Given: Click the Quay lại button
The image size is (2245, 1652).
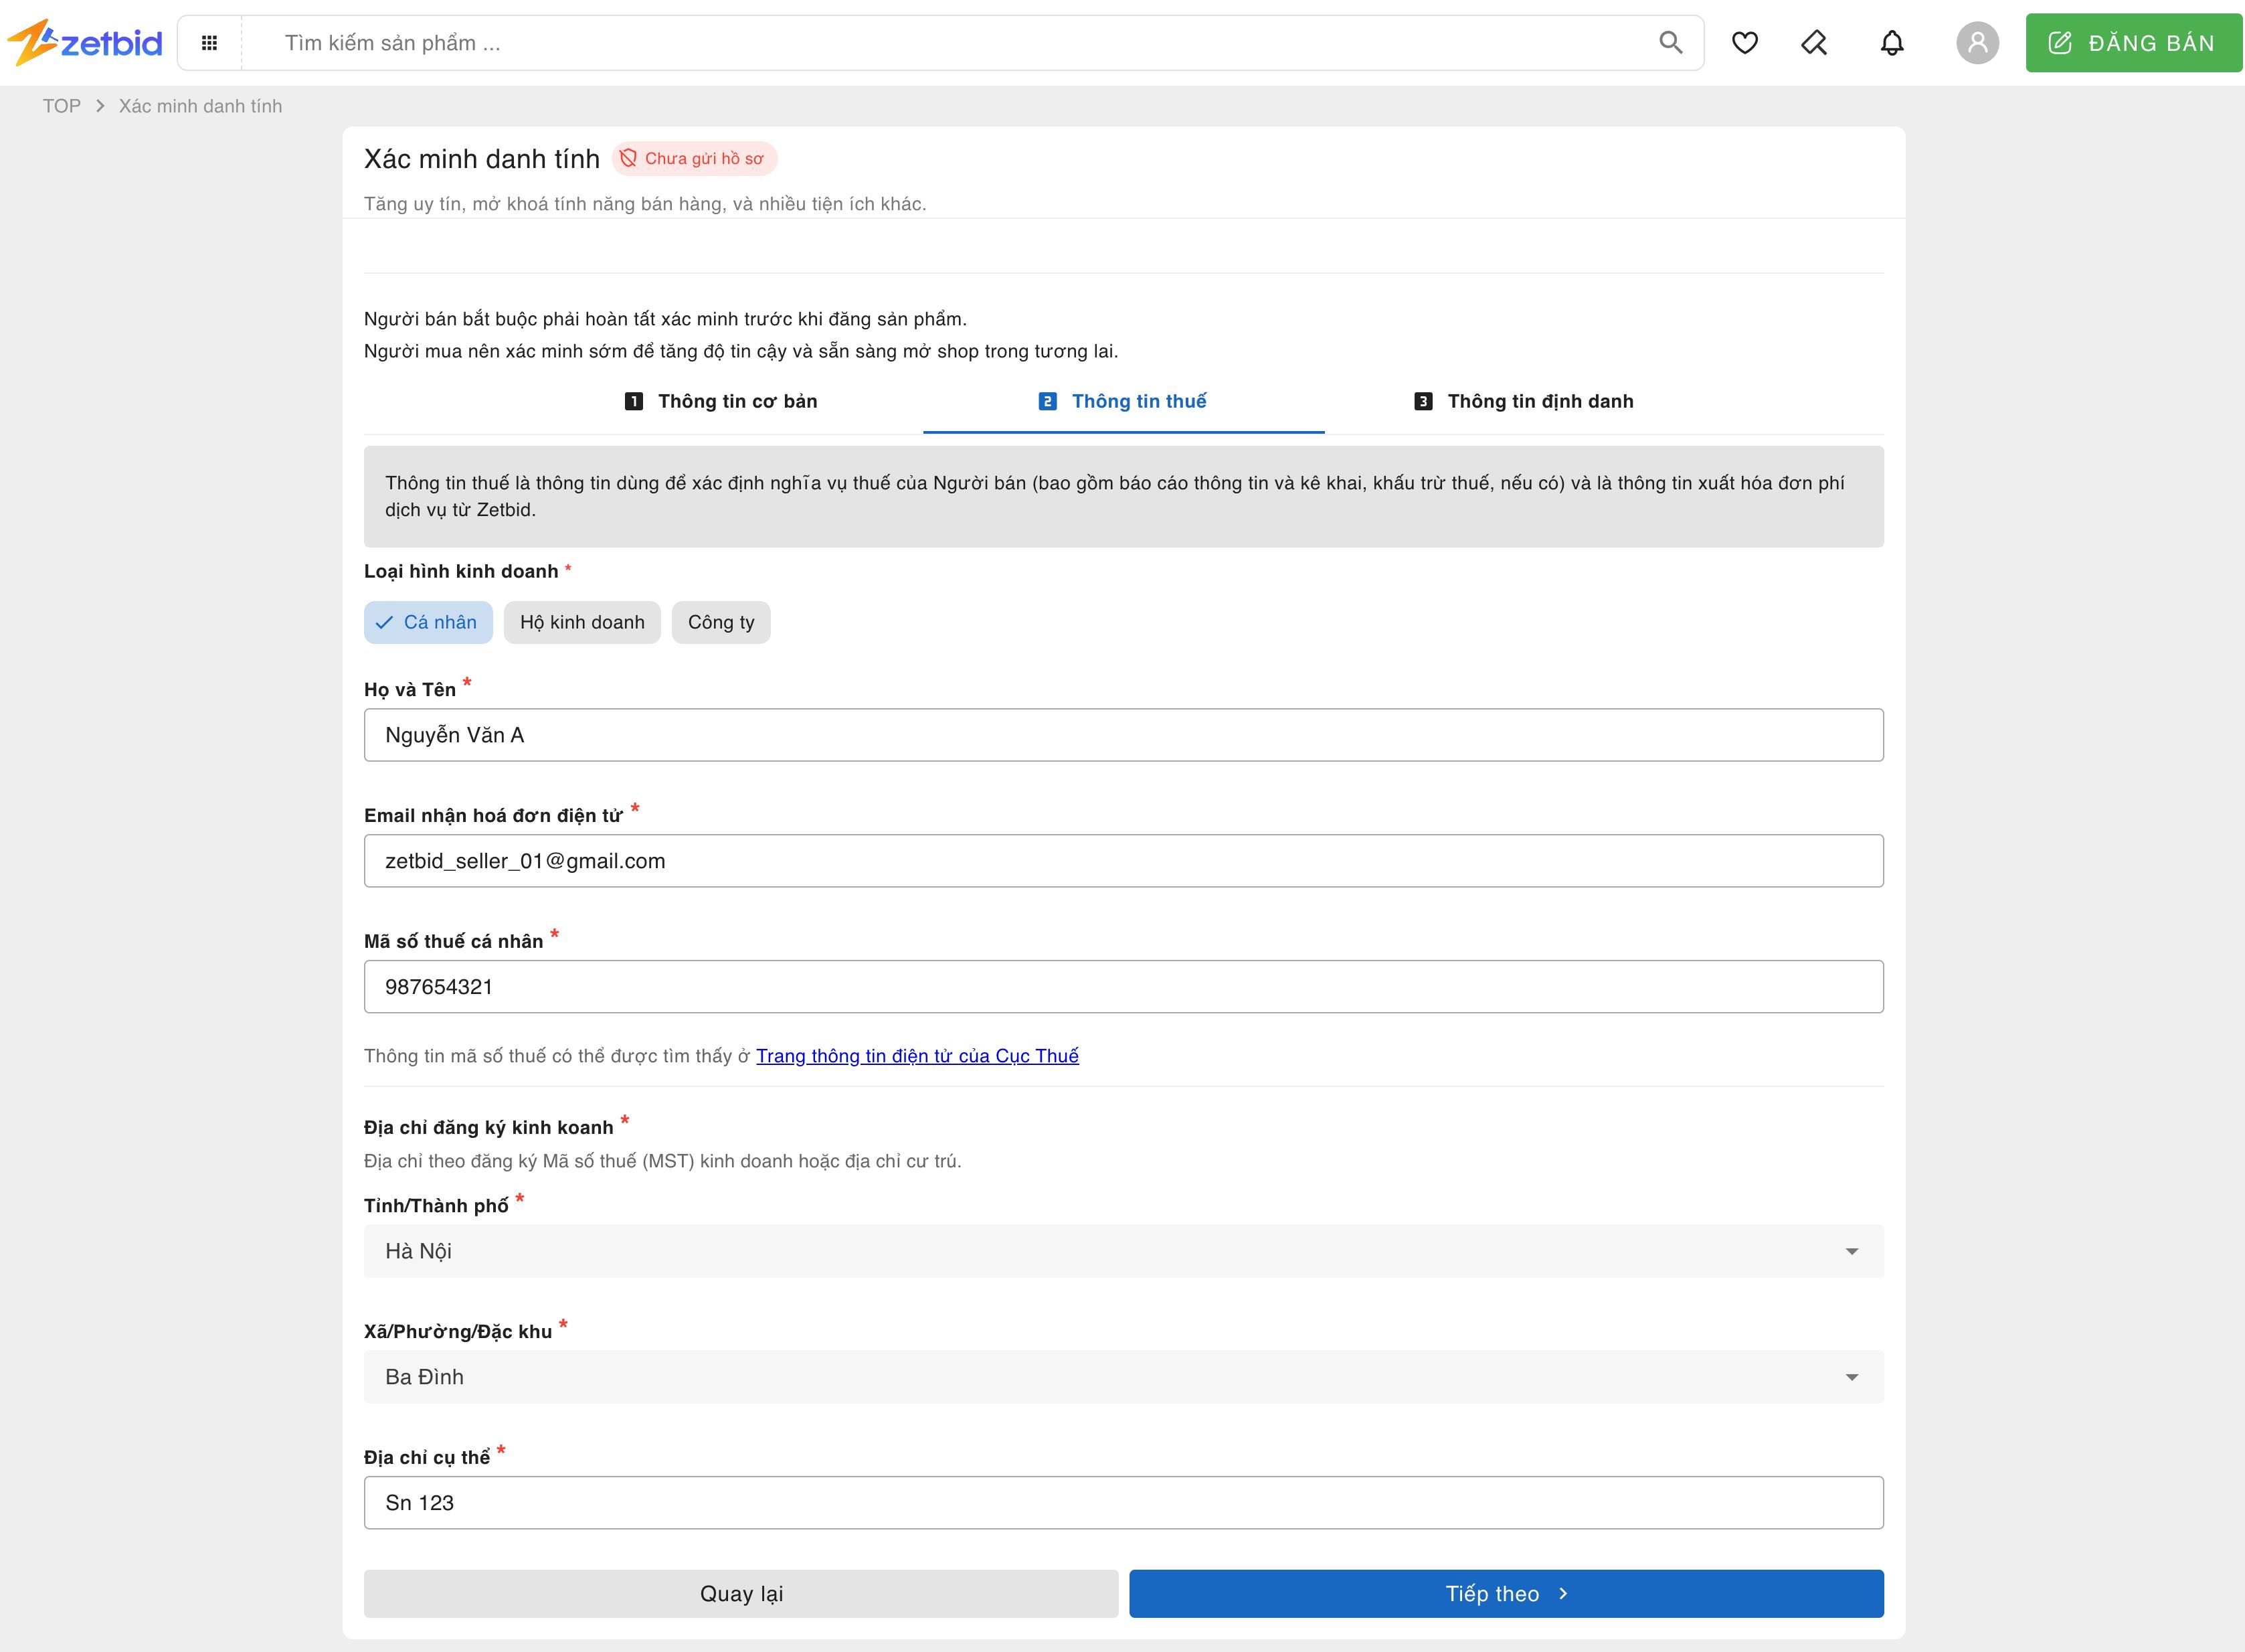Looking at the screenshot, I should pos(741,1594).
